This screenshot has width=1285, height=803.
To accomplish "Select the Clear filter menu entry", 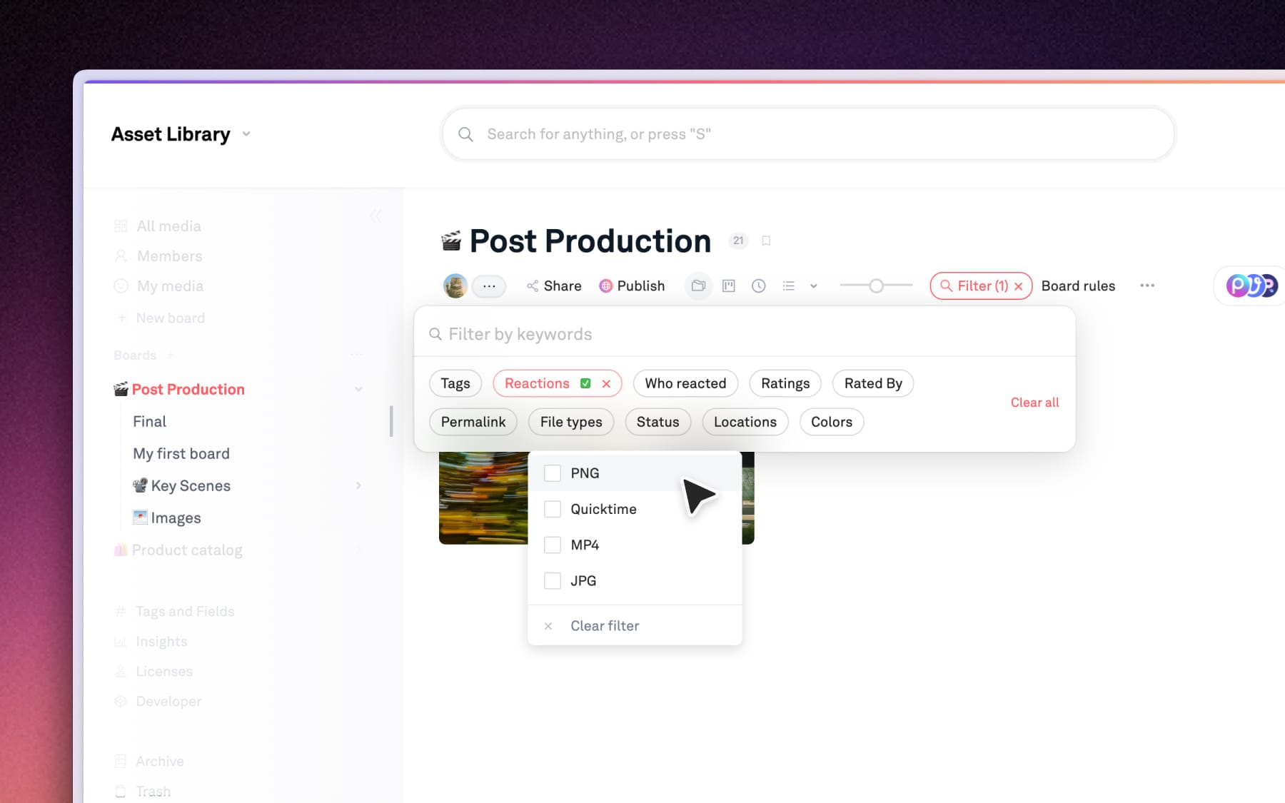I will (x=604, y=626).
